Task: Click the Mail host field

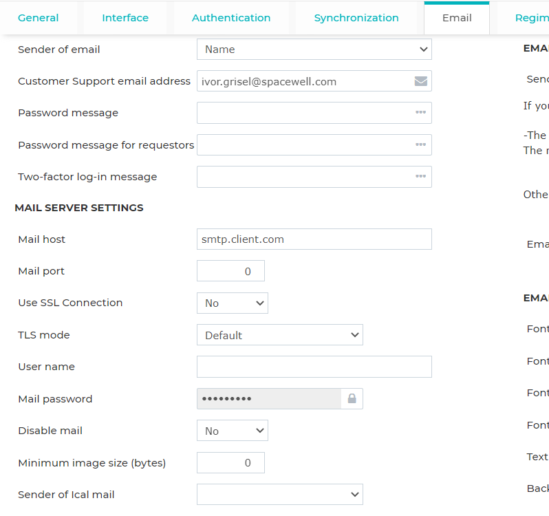Action: (x=314, y=239)
